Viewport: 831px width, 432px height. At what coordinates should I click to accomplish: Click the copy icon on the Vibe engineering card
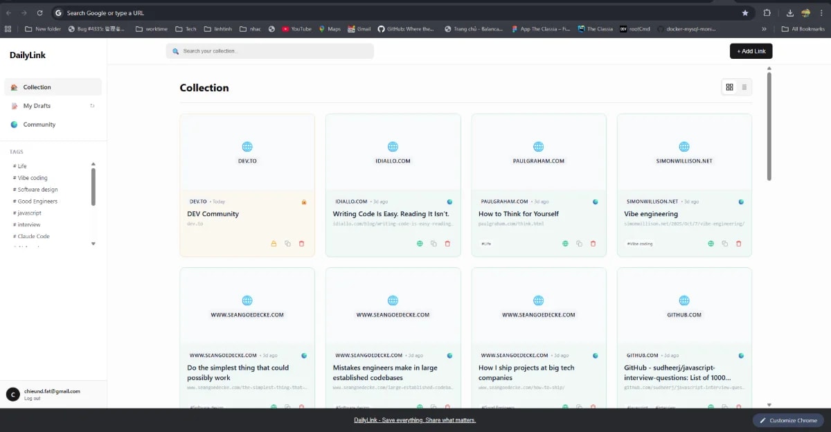724,243
